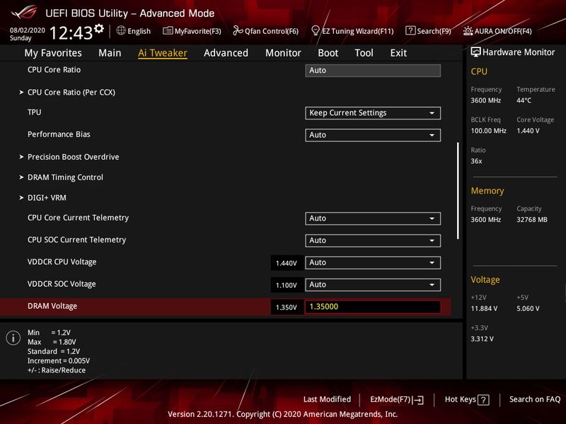Switch to the Monitor tab
This screenshot has height=424, width=566.
tap(283, 53)
